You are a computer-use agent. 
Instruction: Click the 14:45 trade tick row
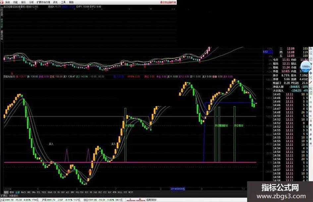(290, 95)
